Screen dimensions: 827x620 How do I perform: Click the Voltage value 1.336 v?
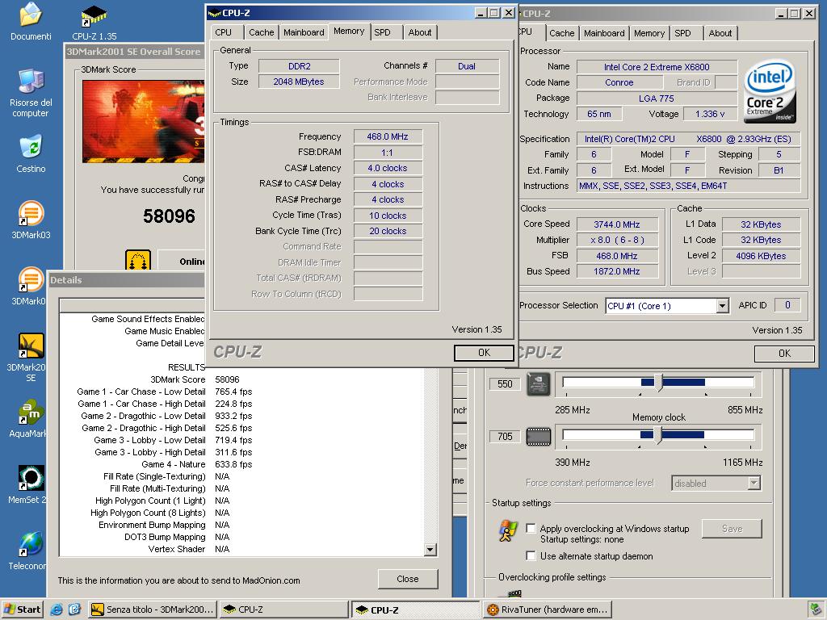click(709, 114)
